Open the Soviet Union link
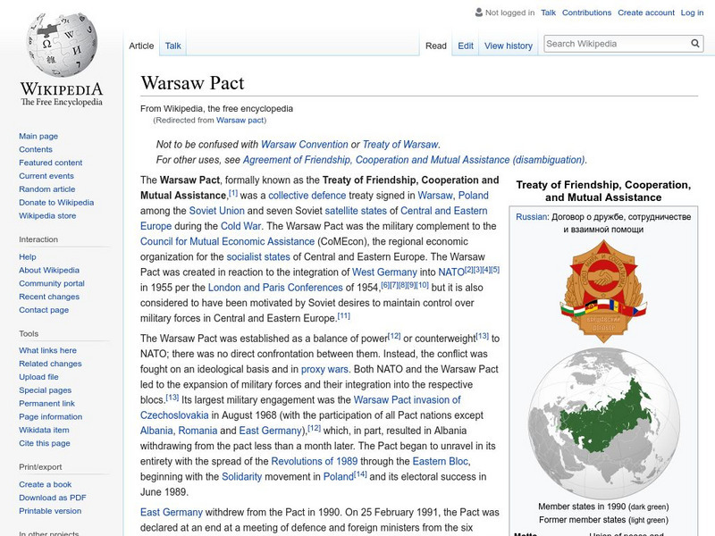This screenshot has width=715, height=536. point(216,211)
